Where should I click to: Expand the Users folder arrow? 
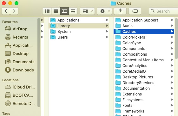[x=107, y=37]
